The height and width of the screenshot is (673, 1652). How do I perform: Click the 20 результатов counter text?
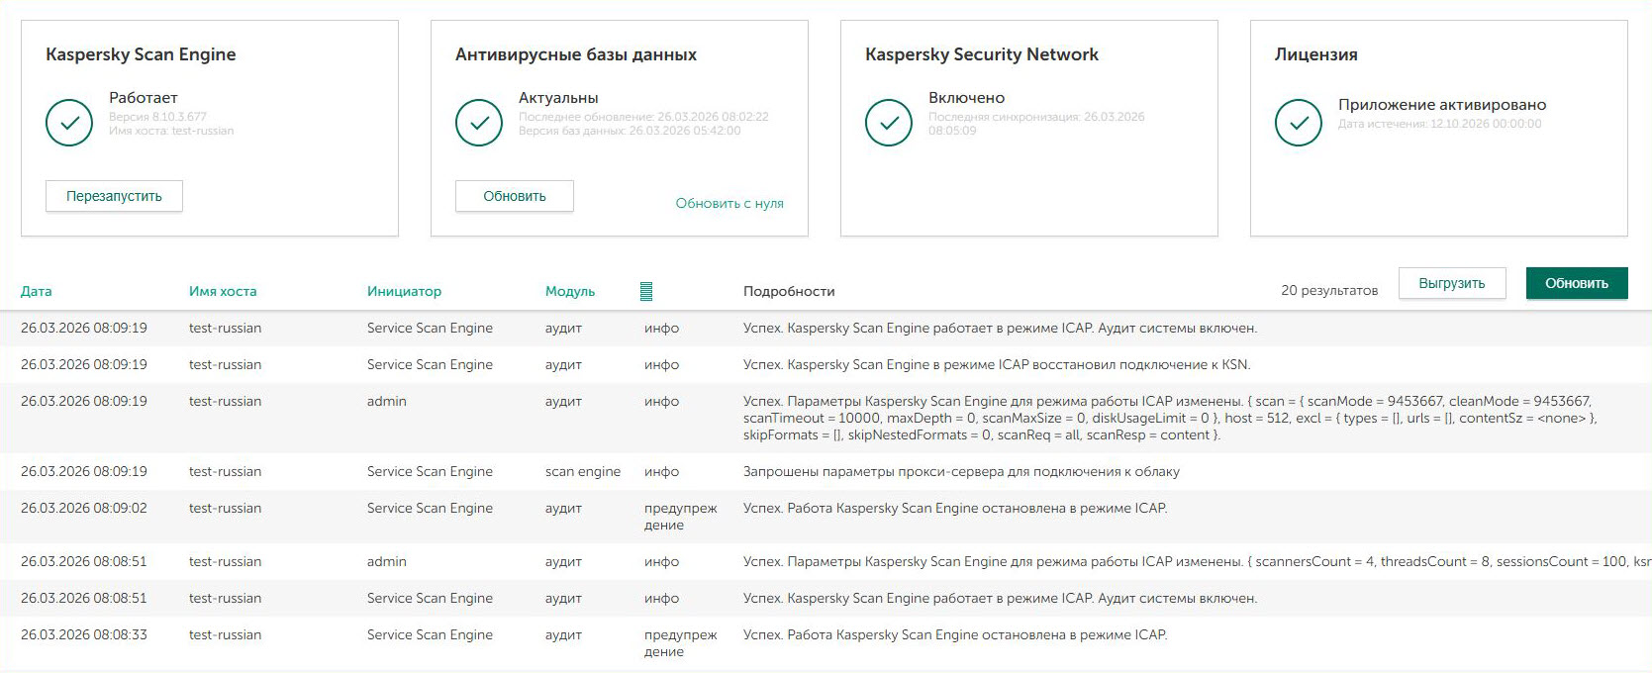[x=1329, y=290]
